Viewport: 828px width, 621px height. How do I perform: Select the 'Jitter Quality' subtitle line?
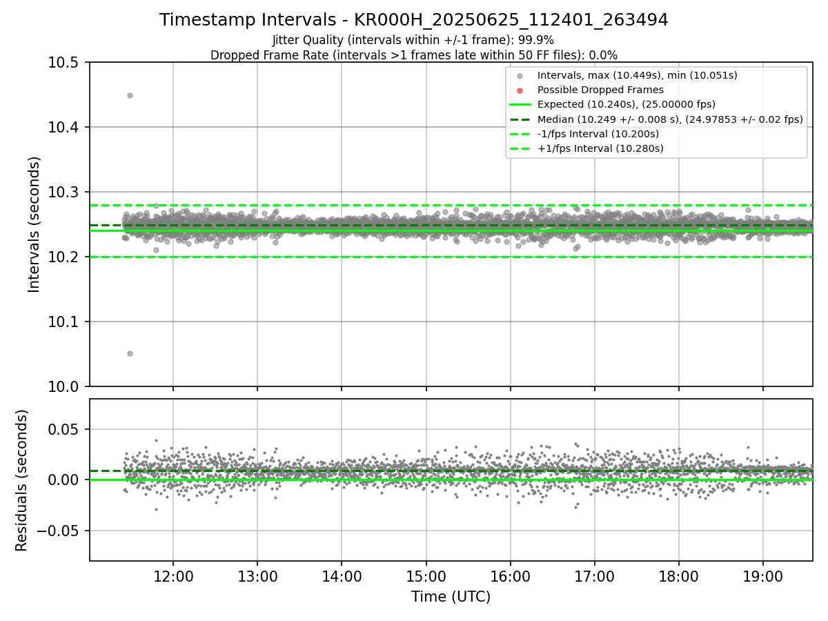tap(414, 40)
